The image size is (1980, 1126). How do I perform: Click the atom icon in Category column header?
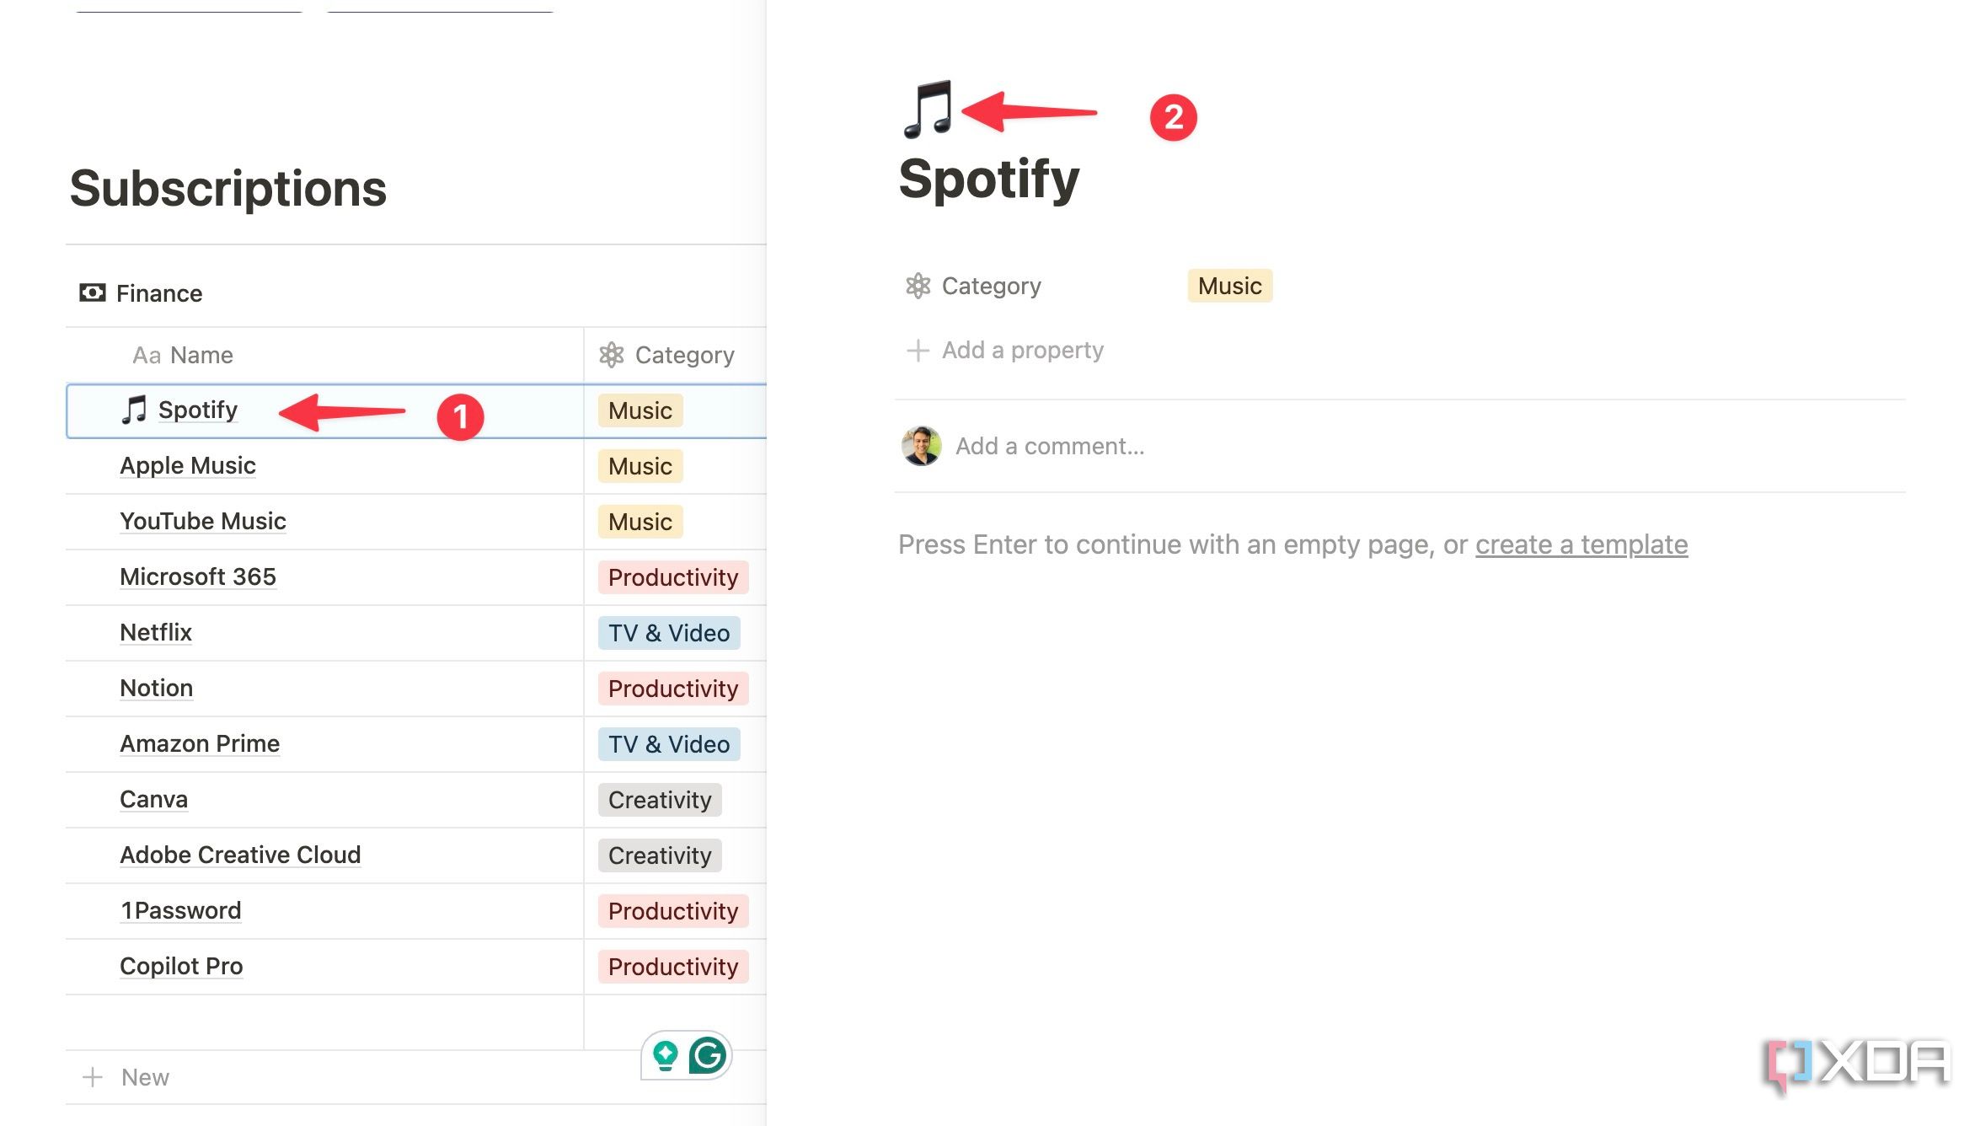click(x=611, y=354)
